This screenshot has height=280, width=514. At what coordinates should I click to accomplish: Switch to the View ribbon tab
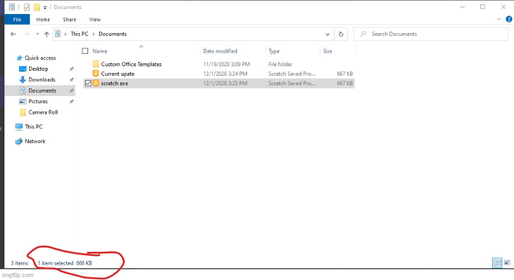pos(95,20)
